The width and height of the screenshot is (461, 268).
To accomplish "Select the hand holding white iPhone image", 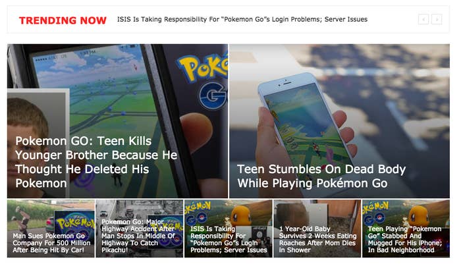I will (x=339, y=121).
